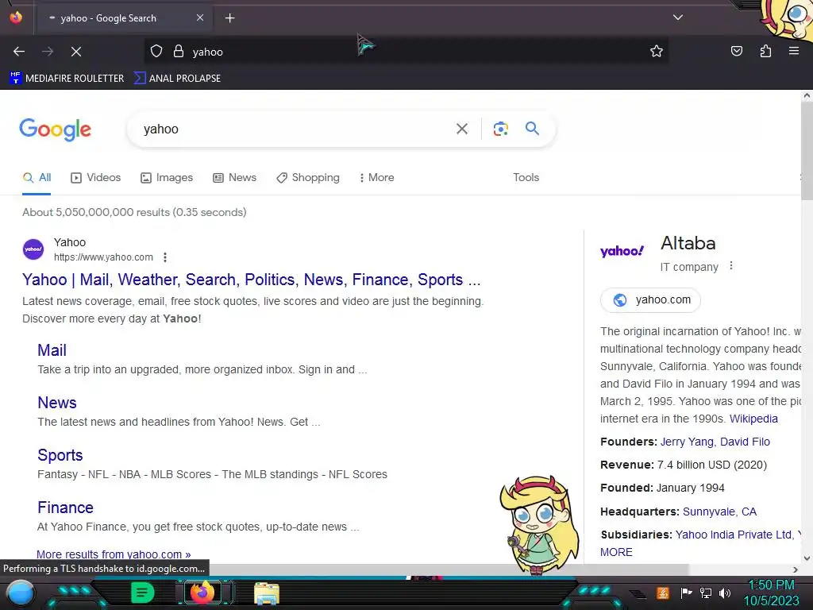813x610 pixels.
Task: Open the three-dot menu next to yahoo.com URL
Action: click(165, 257)
